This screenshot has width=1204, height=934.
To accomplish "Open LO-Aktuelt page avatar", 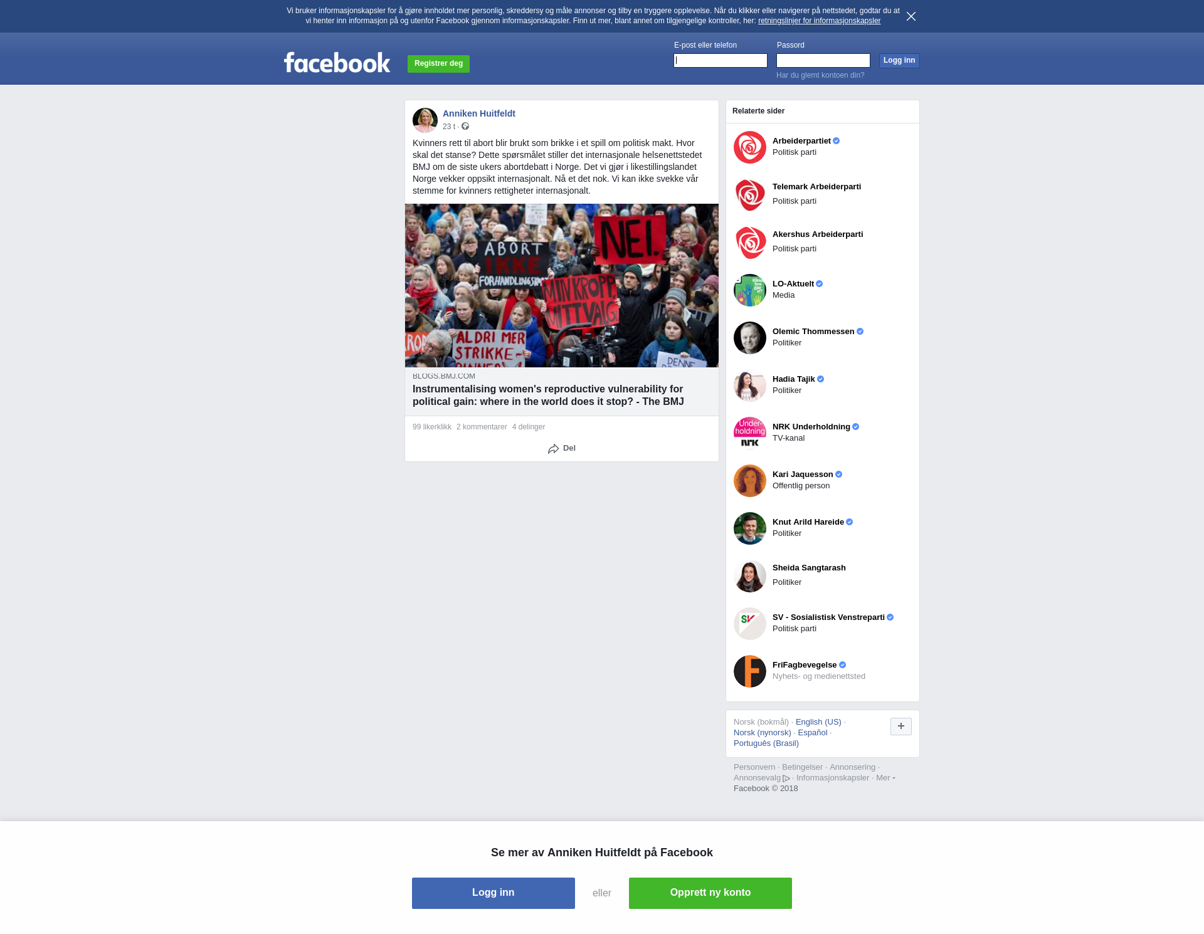I will click(x=749, y=290).
